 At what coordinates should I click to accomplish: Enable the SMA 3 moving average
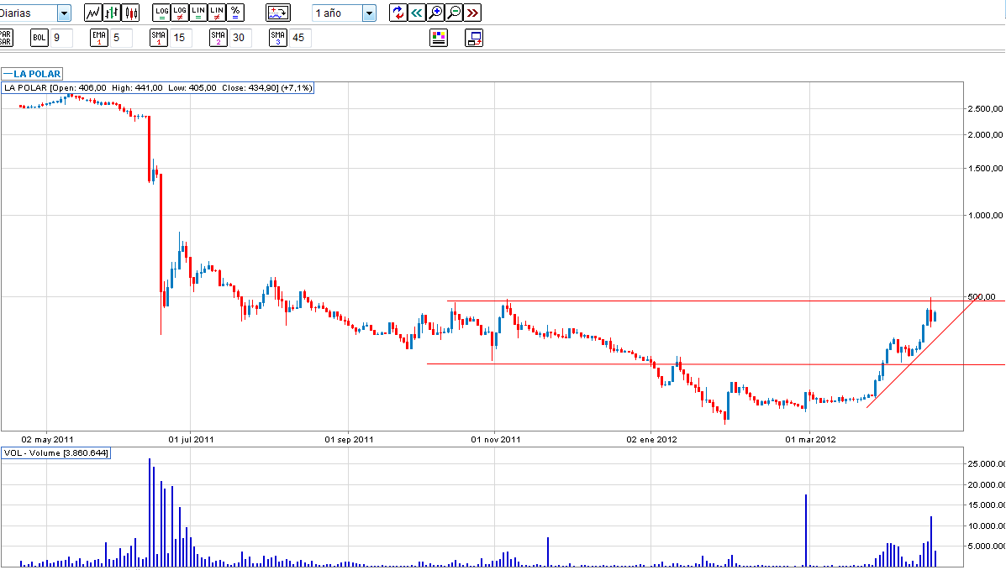click(278, 38)
